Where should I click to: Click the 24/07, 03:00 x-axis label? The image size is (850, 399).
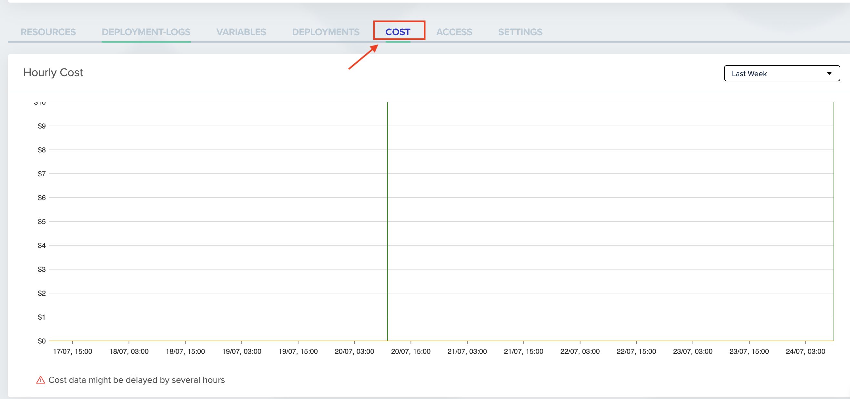point(805,351)
